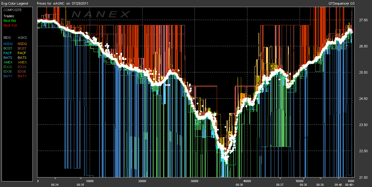Click the 09:34 time marker
The width and height of the screenshot is (372, 187).
pyautogui.click(x=55, y=185)
